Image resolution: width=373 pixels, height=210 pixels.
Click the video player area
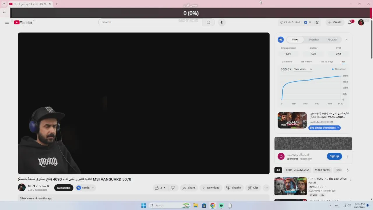click(x=144, y=103)
